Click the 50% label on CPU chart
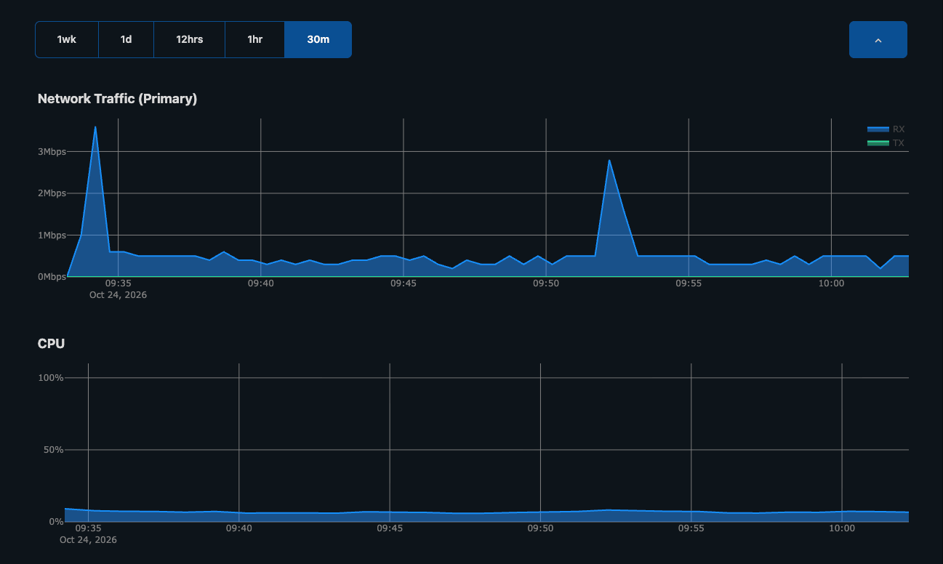This screenshot has height=564, width=943. click(54, 450)
